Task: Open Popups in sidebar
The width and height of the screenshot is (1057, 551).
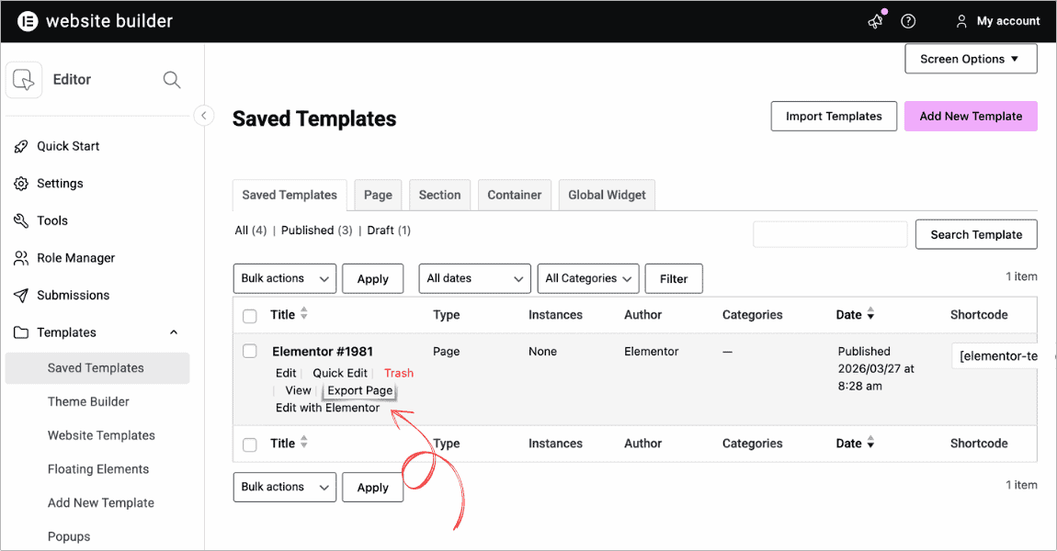Action: [69, 536]
